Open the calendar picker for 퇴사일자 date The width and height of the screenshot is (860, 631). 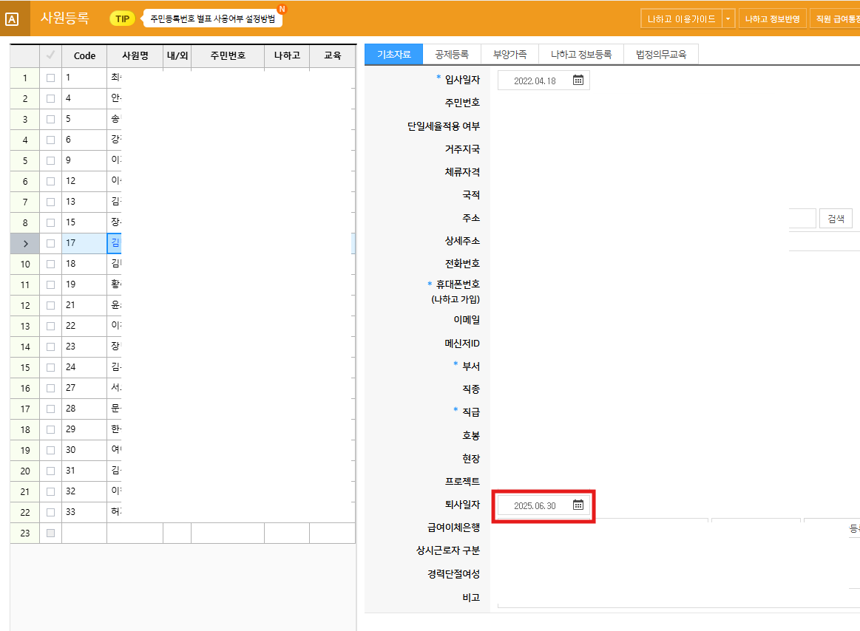click(x=578, y=507)
